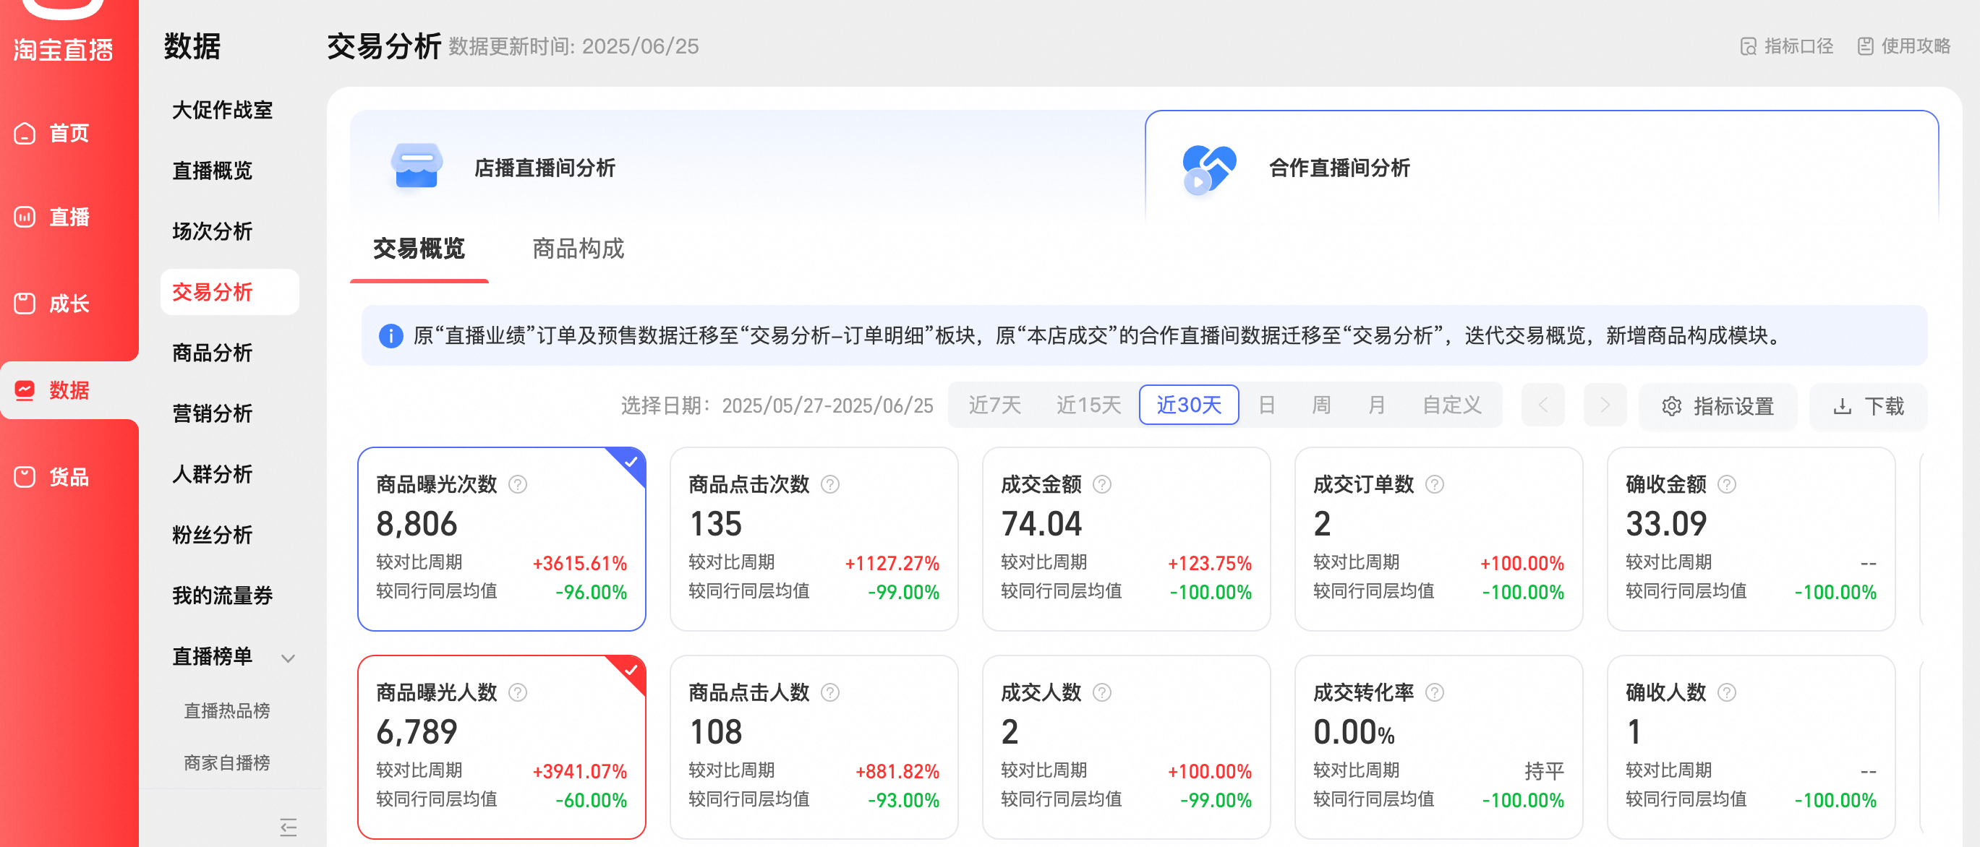The image size is (1980, 847).
Task: Open the 首页 home icon in sidebar
Action: point(25,134)
